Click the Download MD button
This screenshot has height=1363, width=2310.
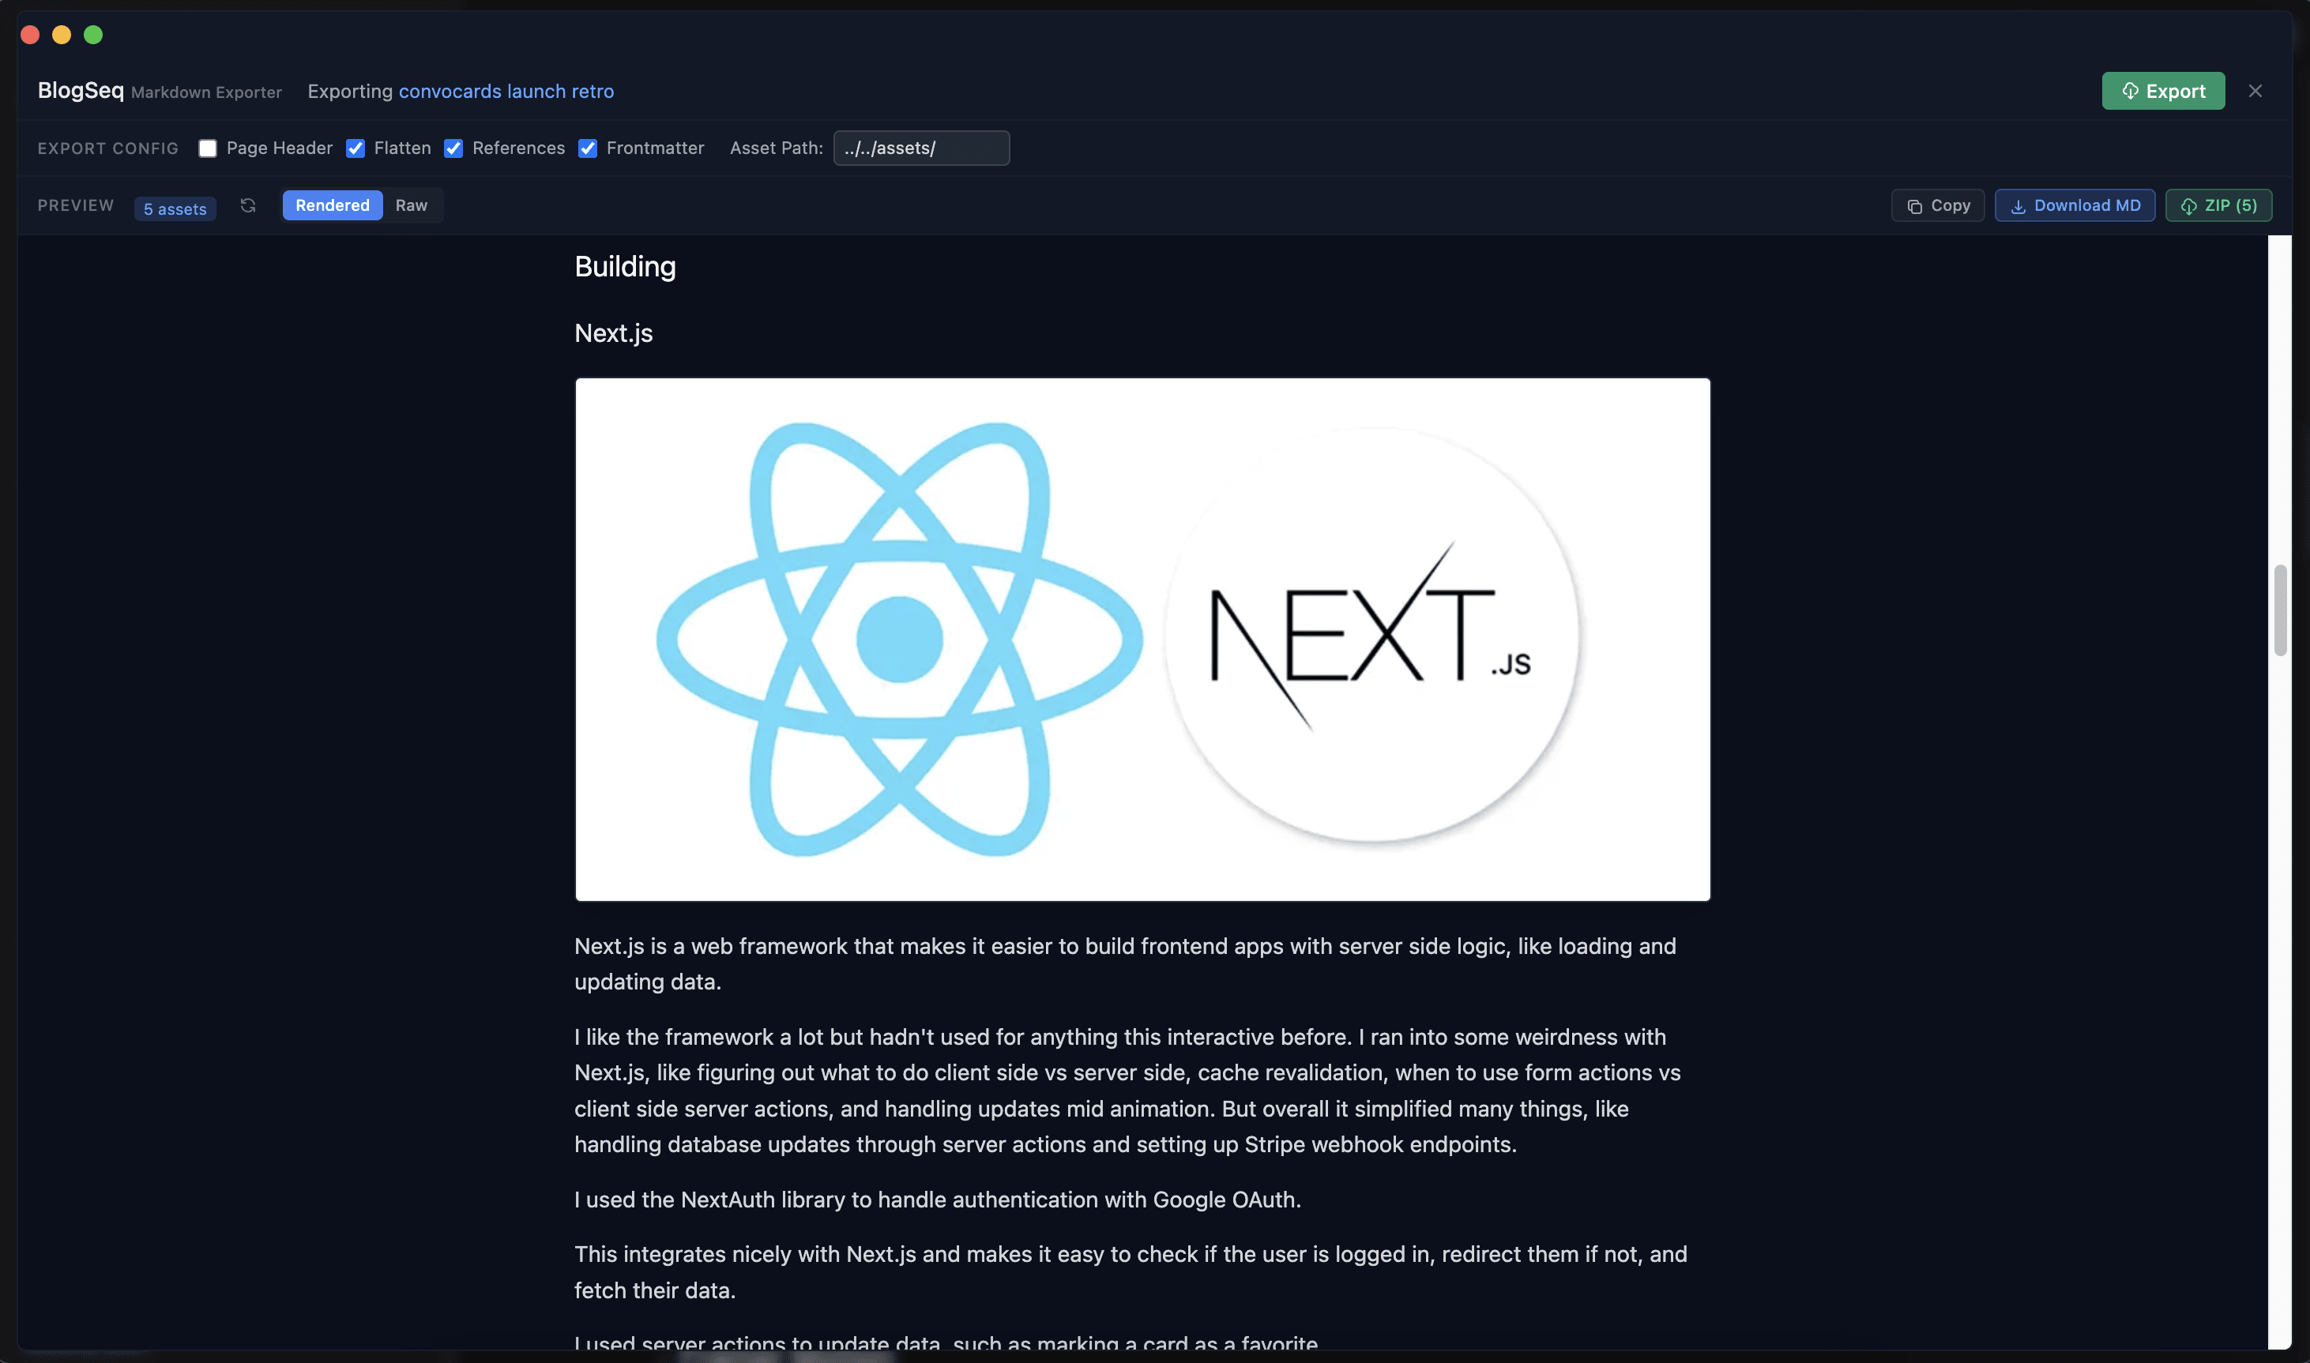[x=2073, y=205]
